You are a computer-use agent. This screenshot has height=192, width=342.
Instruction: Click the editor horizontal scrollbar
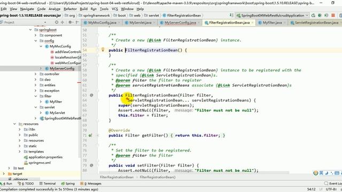point(194,173)
